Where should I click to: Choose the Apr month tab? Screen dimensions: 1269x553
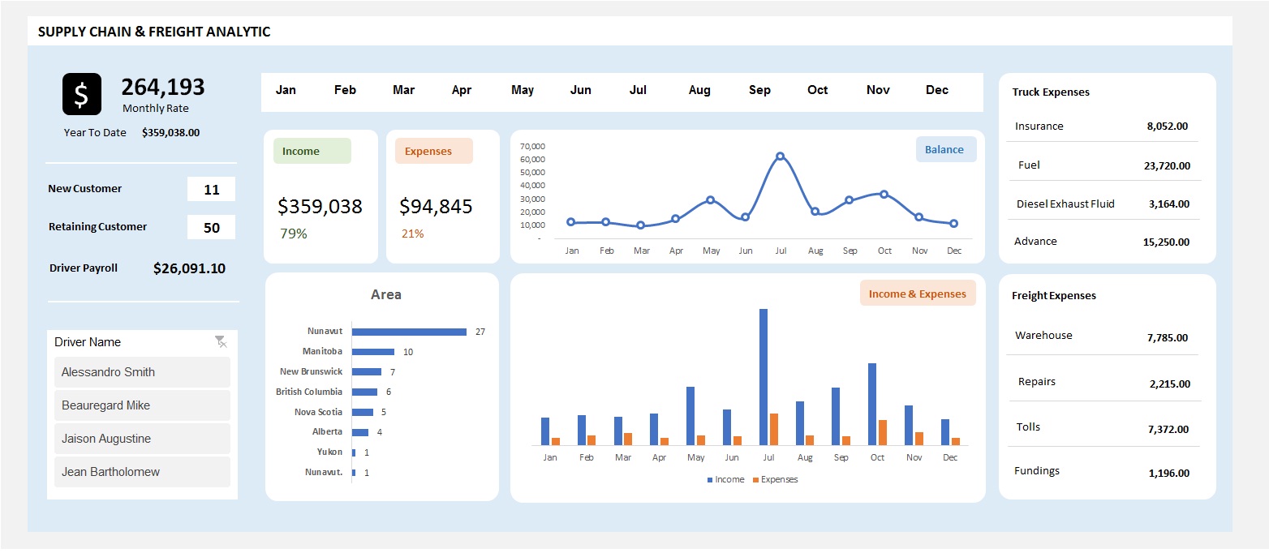[462, 90]
